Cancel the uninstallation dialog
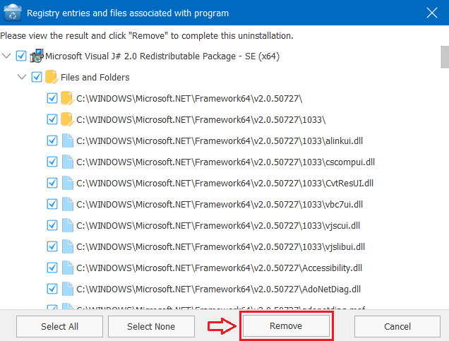Viewport: 449px width, 341px height. tap(397, 326)
